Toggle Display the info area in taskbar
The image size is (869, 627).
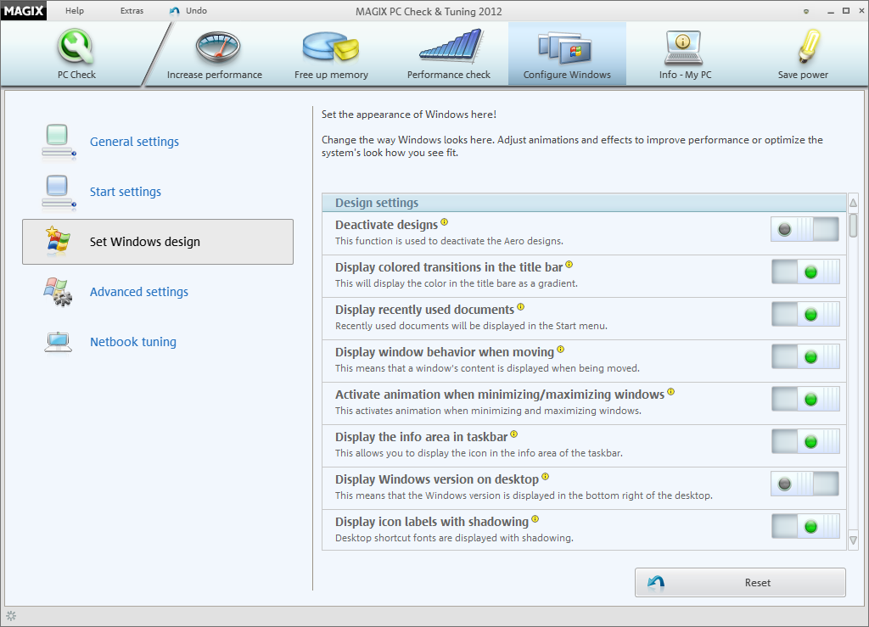806,441
